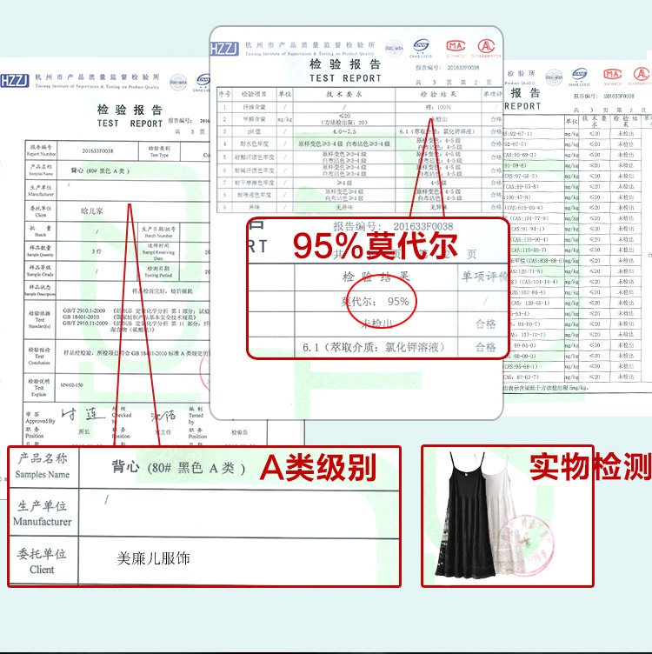Image resolution: width=652 pixels, height=654 pixels.
Task: Click the "美廉儿服饰" client name
Action: point(153,558)
